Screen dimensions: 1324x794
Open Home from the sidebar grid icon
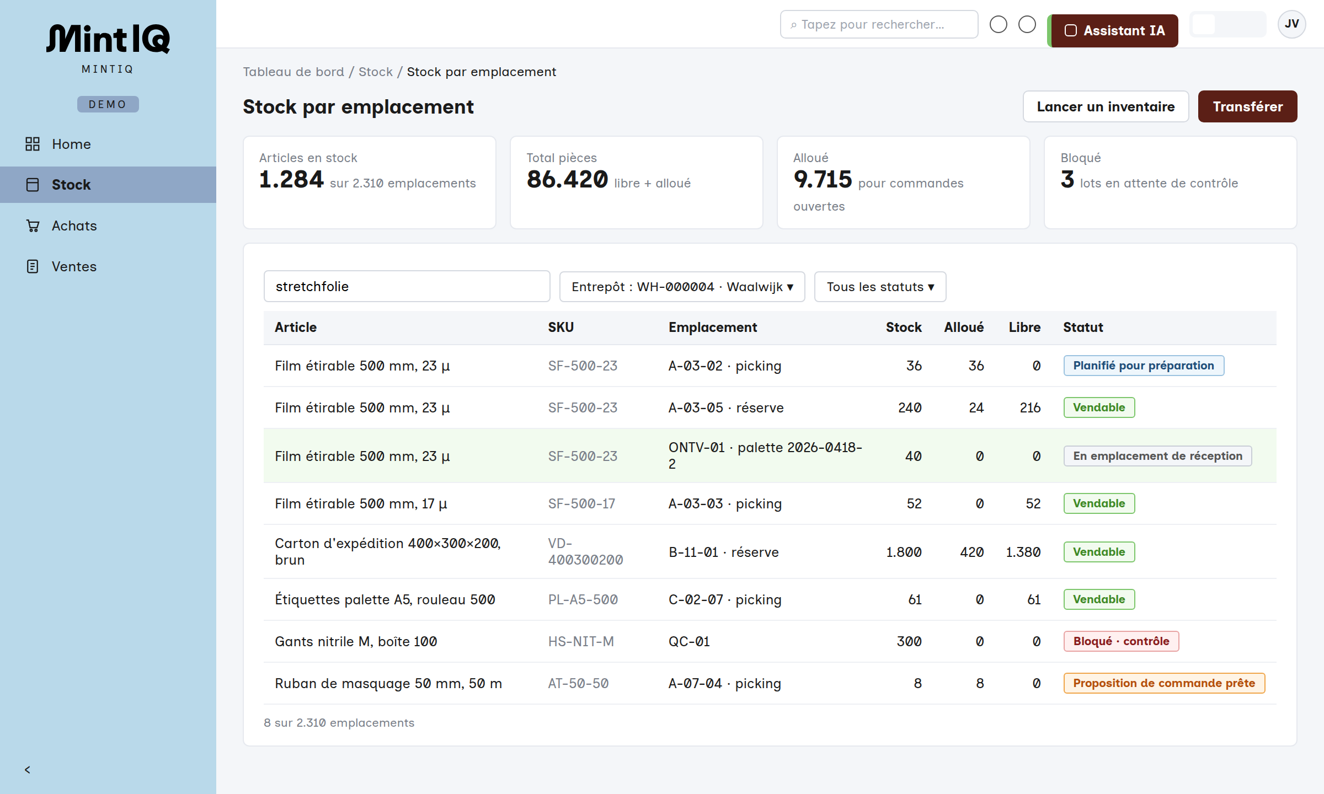click(33, 144)
